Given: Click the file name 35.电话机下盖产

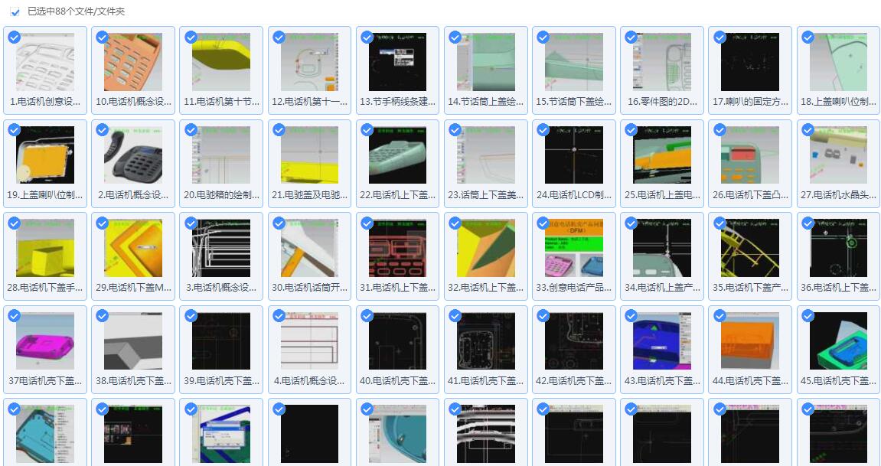Looking at the screenshot, I should (750, 288).
